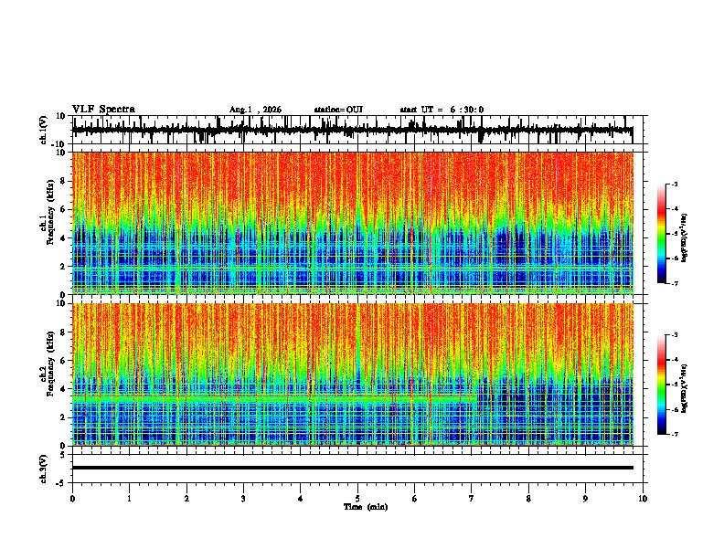This screenshot has width=724, height=559.
Task: Select the date label "Aug. 1, 2026"
Action: click(x=255, y=110)
